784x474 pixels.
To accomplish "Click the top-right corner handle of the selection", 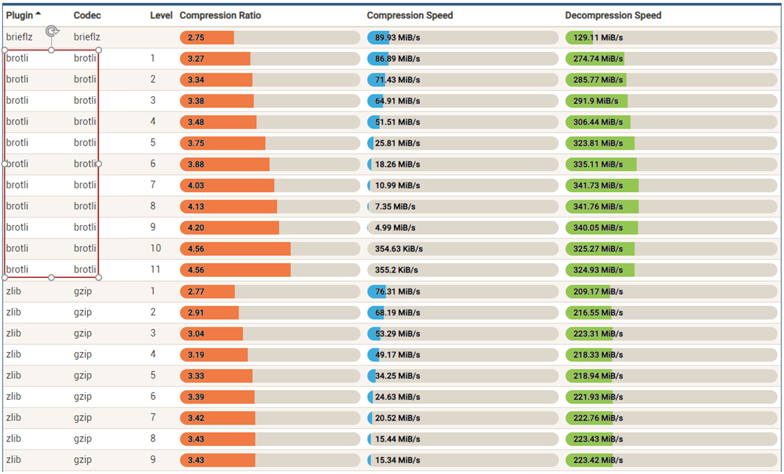I will click(x=99, y=50).
